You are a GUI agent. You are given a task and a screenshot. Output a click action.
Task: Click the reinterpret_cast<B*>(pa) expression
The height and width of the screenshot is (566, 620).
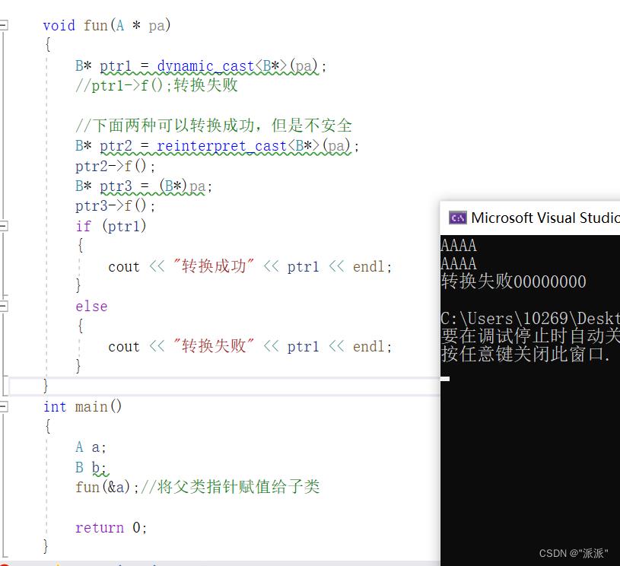tap(253, 146)
